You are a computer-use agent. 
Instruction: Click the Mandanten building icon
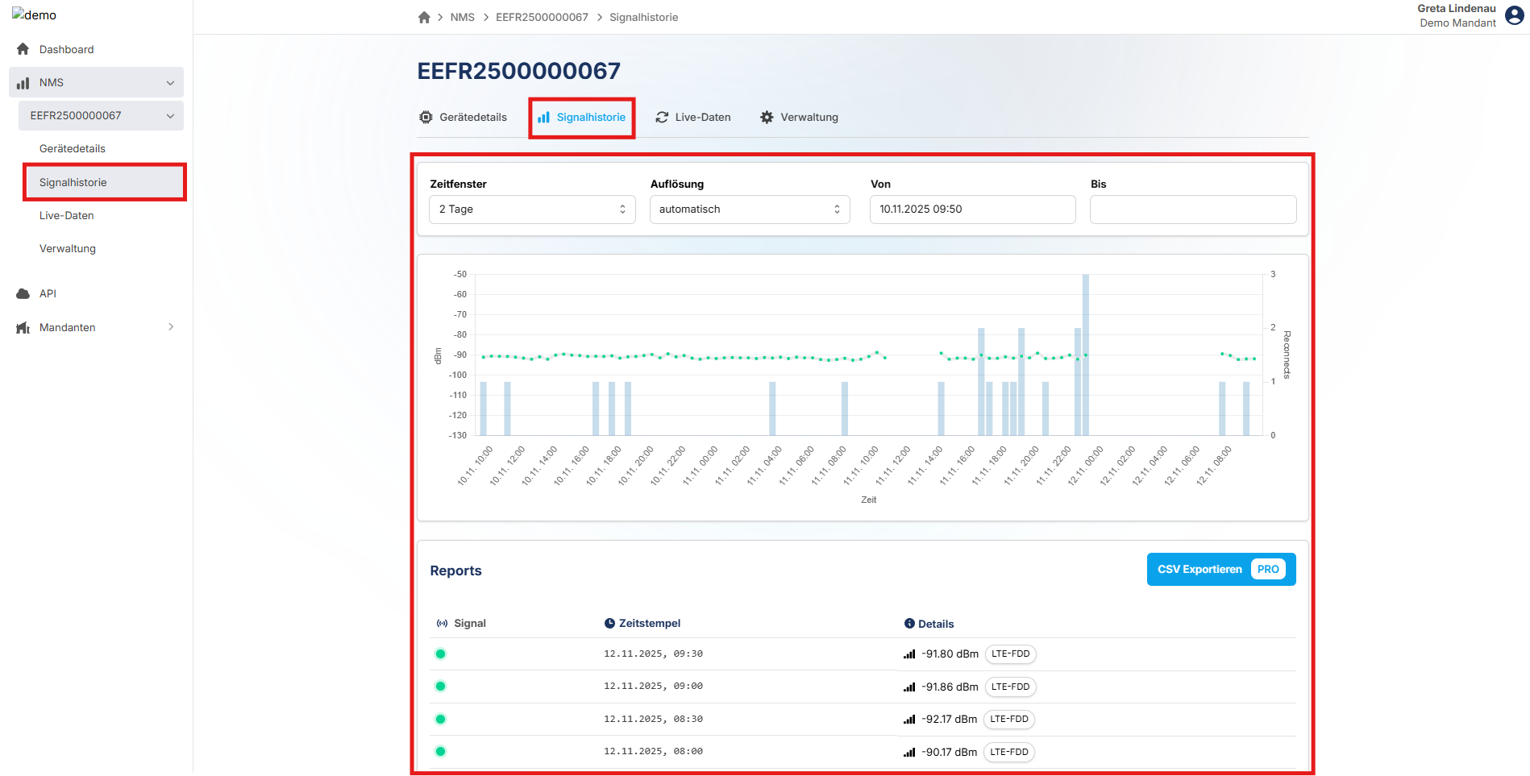[x=23, y=328]
